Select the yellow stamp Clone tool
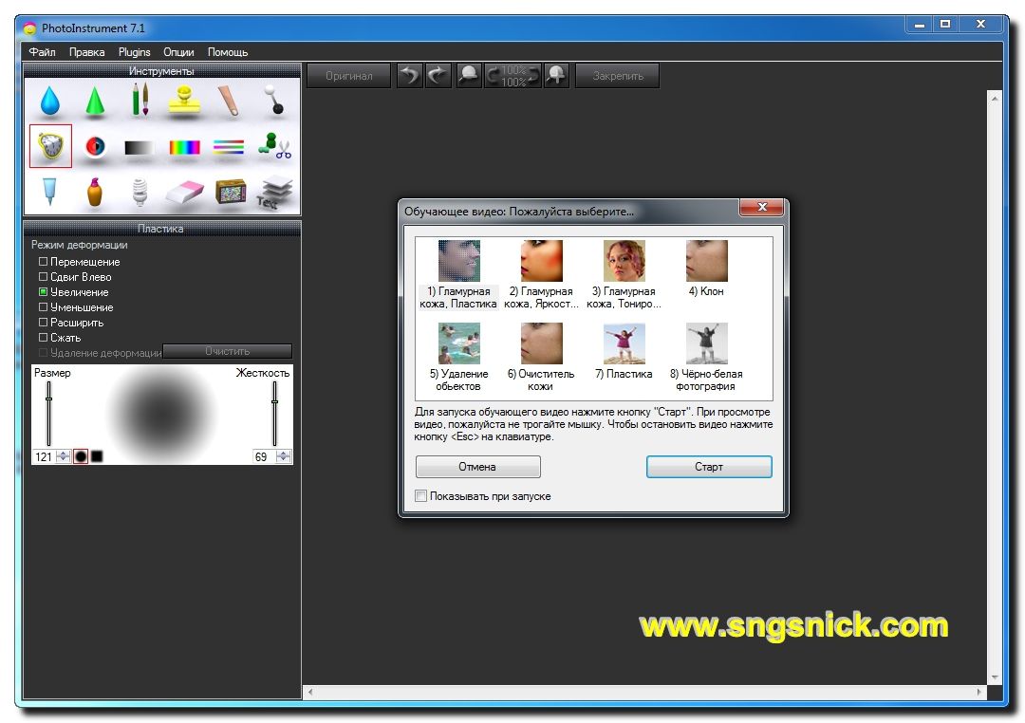The width and height of the screenshot is (1025, 723). [x=184, y=102]
